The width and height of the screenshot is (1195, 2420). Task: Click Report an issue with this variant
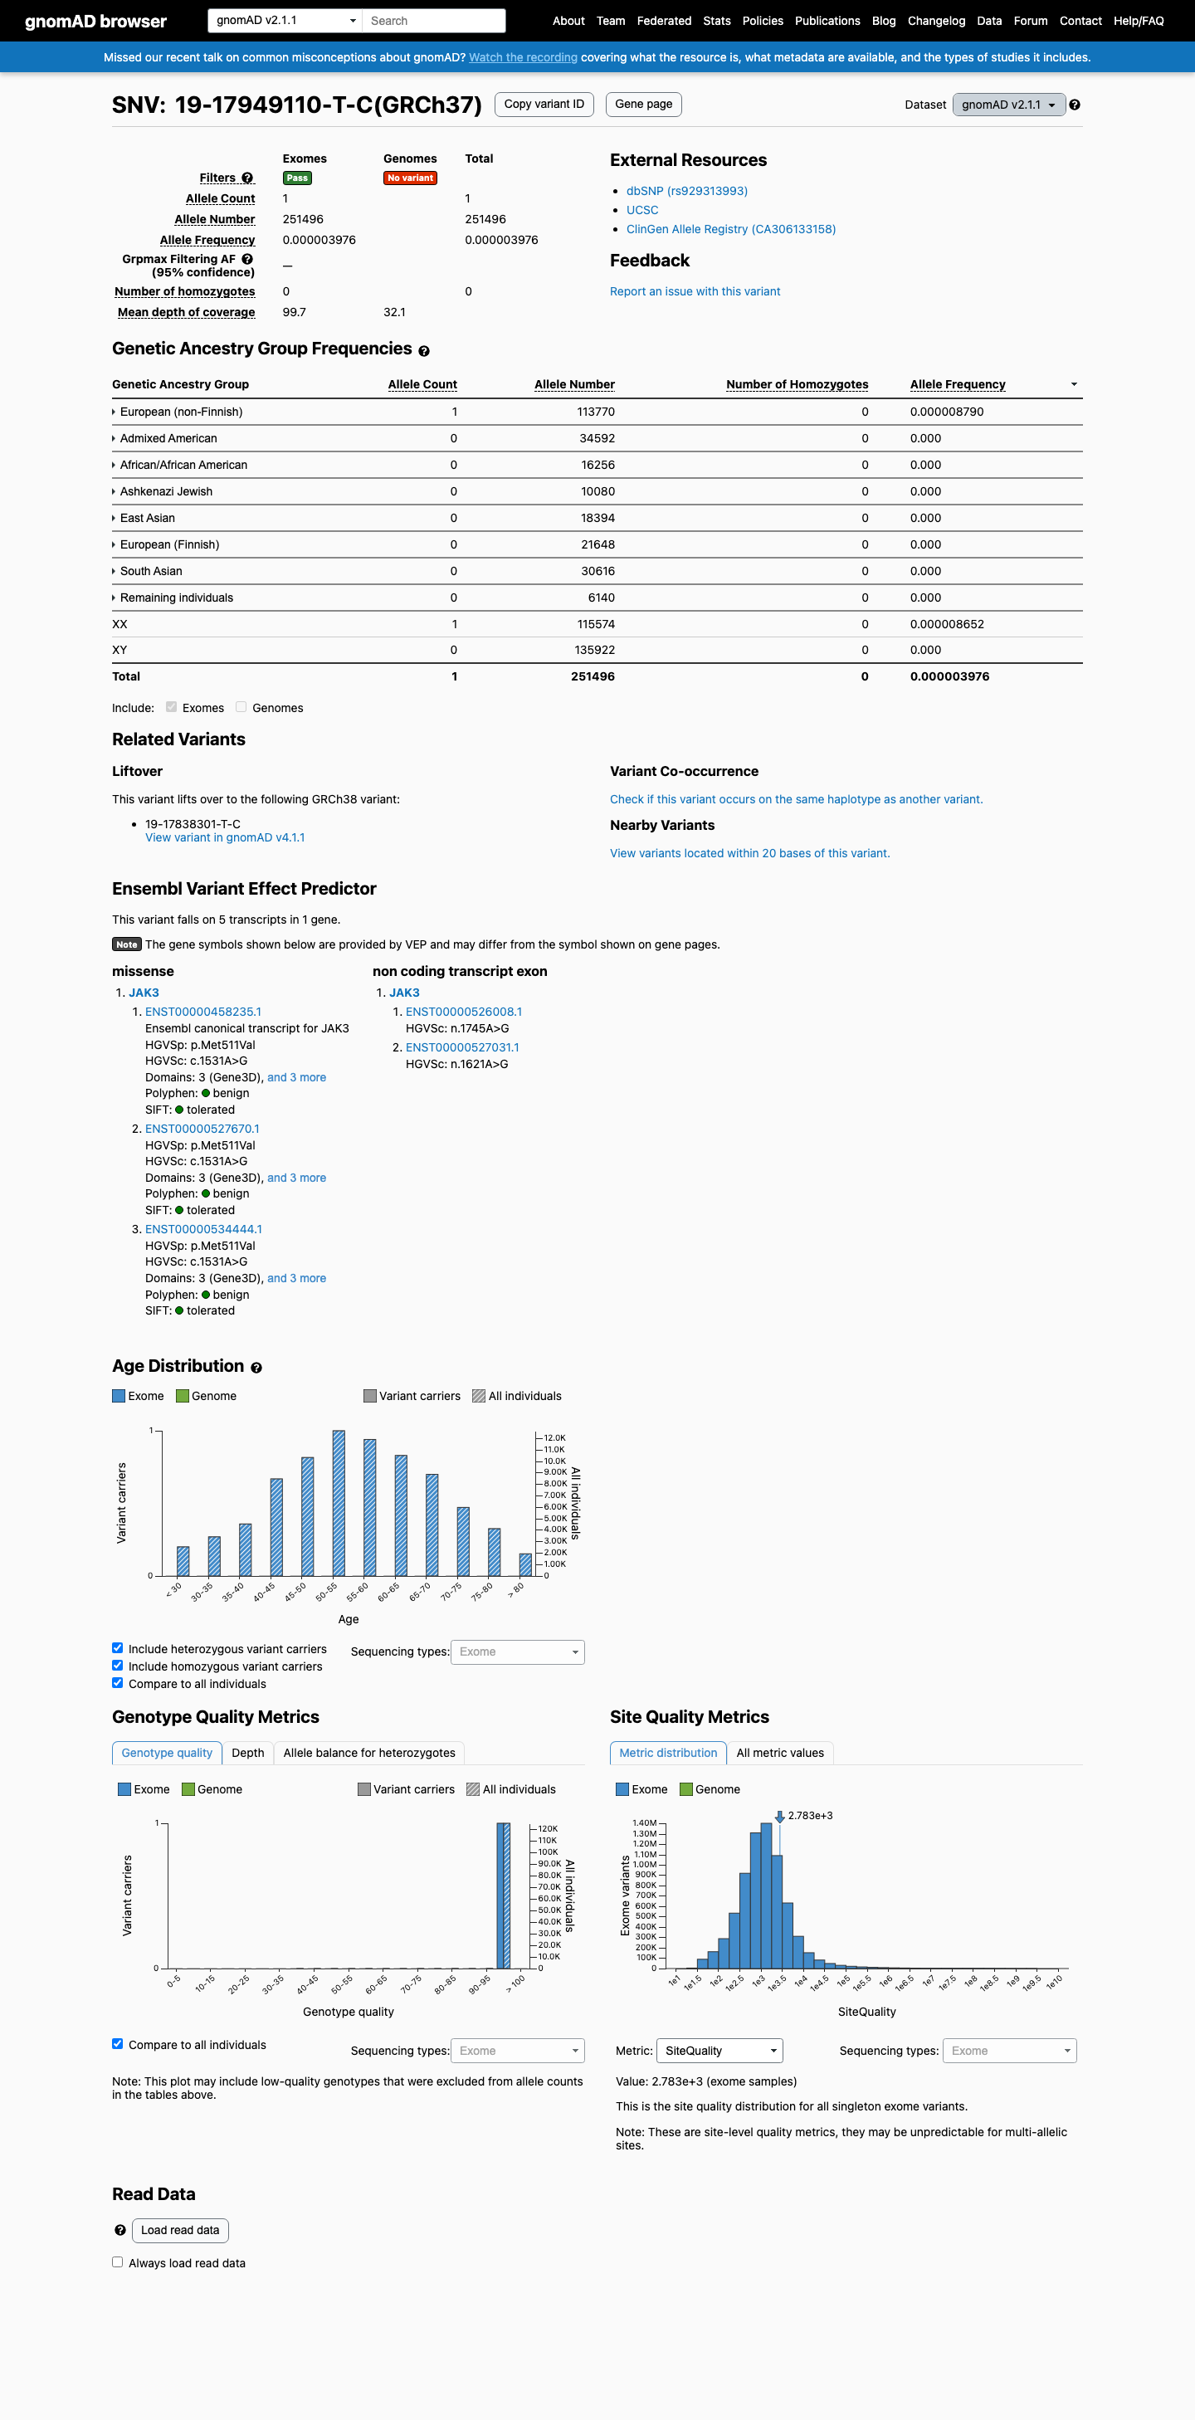(x=695, y=291)
